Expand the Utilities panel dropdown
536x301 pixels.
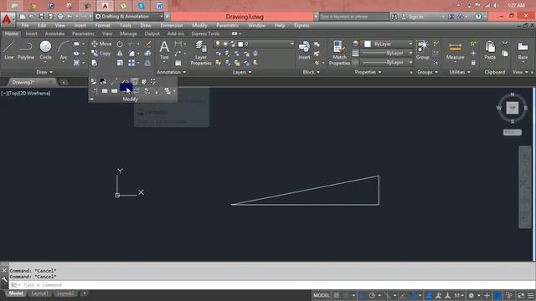click(x=459, y=72)
